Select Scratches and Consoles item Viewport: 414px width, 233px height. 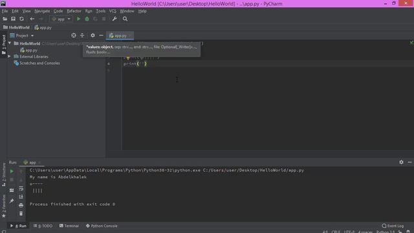tap(37, 63)
